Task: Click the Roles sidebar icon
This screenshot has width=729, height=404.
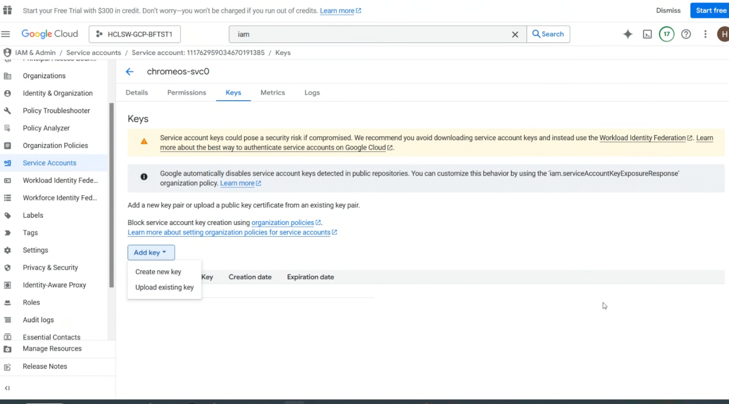Action: [x=7, y=303]
